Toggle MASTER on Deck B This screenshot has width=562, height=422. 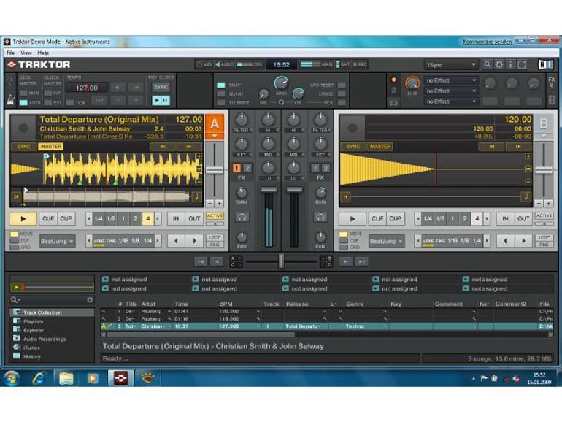380,147
